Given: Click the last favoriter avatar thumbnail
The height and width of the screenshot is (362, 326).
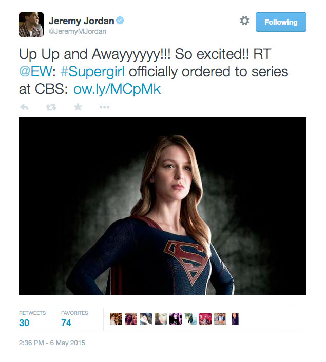Looking at the screenshot, I should click(x=235, y=319).
